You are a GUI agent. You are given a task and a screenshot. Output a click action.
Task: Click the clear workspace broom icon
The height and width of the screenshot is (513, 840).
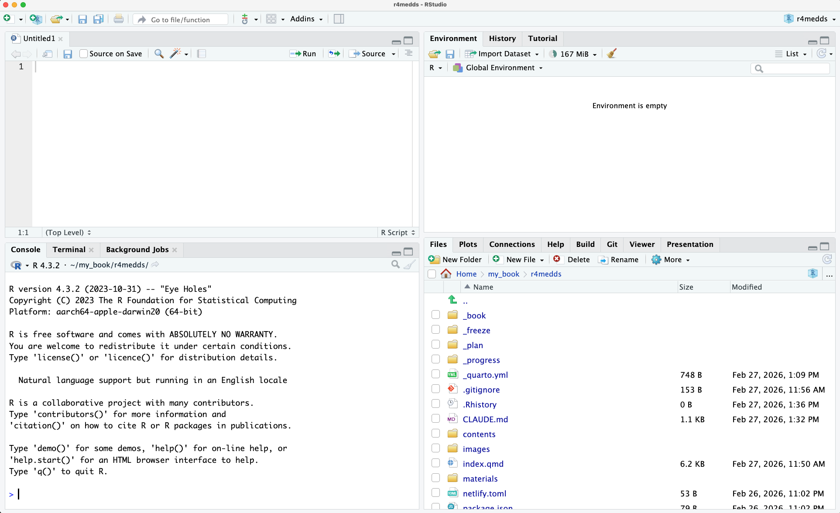point(612,54)
